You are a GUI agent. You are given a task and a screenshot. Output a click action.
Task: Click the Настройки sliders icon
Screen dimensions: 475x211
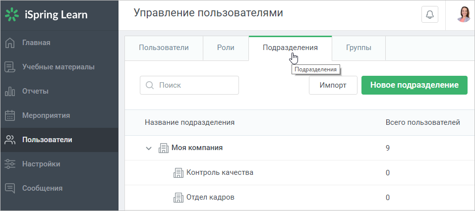[x=10, y=164]
